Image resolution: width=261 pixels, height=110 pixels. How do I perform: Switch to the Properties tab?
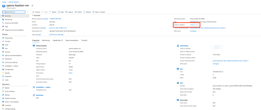(x=36, y=40)
